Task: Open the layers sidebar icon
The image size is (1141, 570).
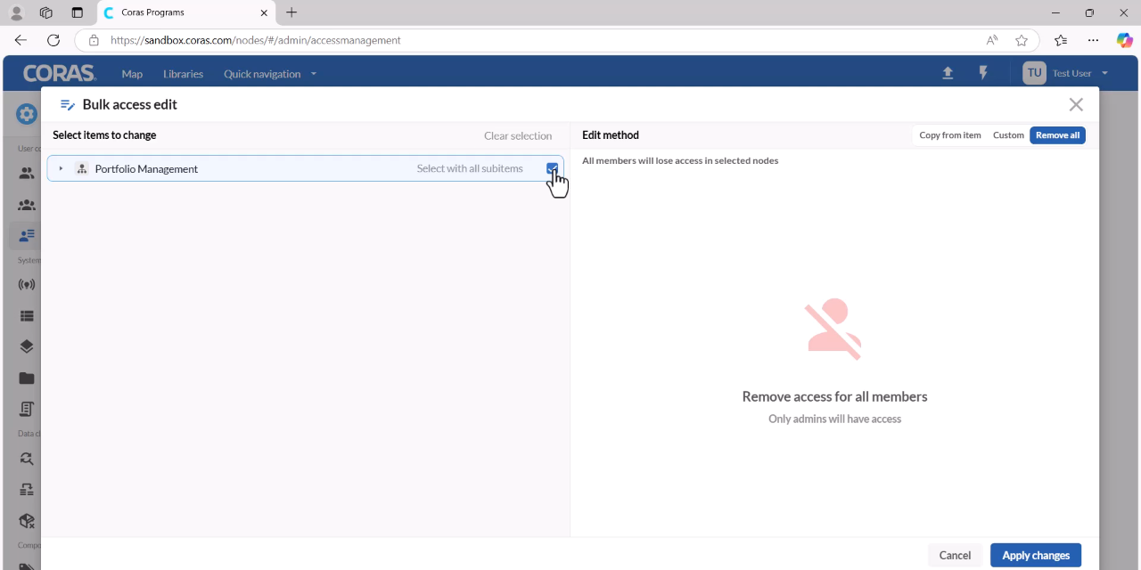Action: (x=27, y=346)
